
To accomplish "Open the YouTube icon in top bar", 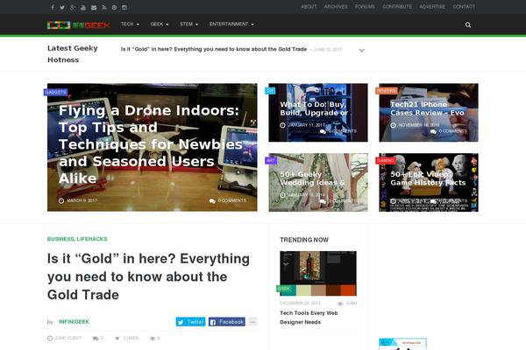I will [83, 7].
